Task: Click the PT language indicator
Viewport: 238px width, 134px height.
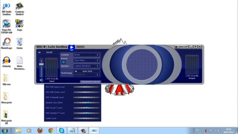Action: coord(197,130)
